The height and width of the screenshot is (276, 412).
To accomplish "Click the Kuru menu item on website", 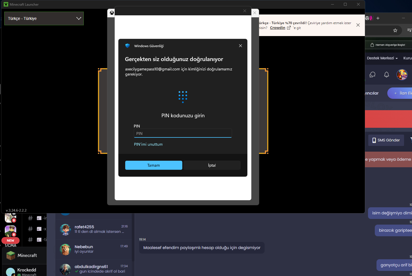I will click(x=407, y=58).
